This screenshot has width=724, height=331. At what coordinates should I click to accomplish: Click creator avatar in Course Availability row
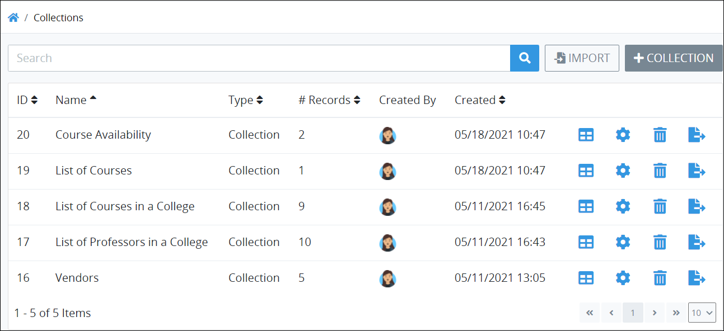[387, 135]
